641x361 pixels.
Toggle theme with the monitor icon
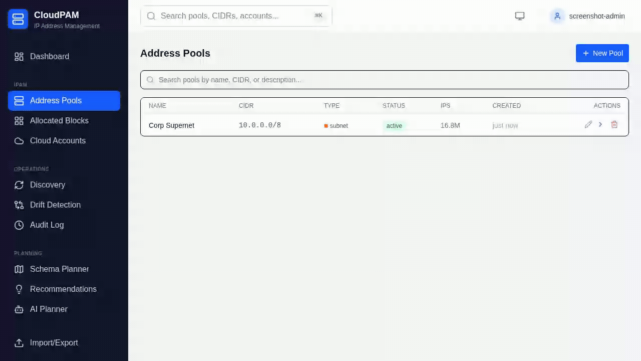click(520, 16)
